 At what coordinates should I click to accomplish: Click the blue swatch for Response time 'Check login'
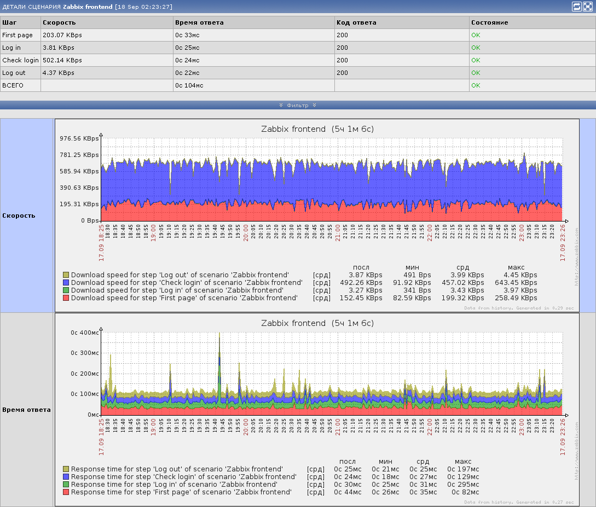pyautogui.click(x=66, y=476)
